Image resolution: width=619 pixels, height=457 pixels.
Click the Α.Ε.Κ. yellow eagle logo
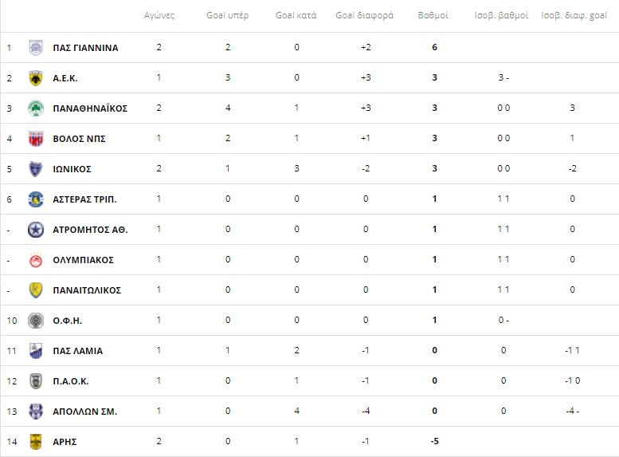(36, 78)
